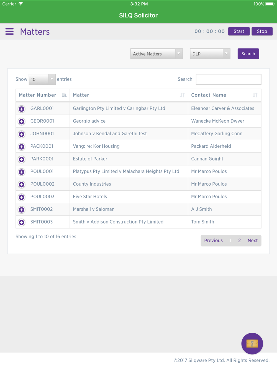Viewport: 277px width, 369px height.
Task: Click plus icon beside POUL0002
Action: click(21, 184)
